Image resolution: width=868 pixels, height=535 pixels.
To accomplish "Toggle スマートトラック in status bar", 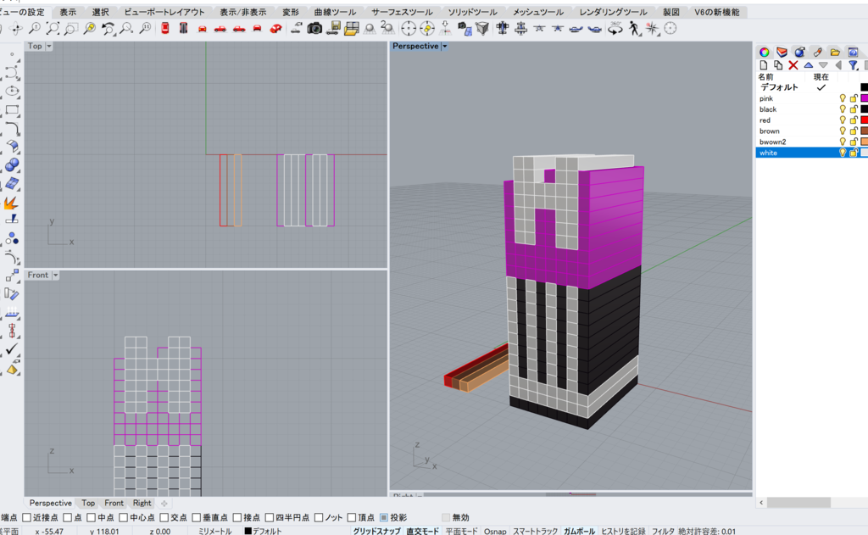I will [535, 531].
